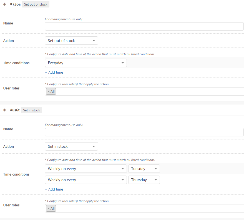Click '+ Add time' under Everyday condition
Viewport: 244px width, 220px height.
(54, 72)
